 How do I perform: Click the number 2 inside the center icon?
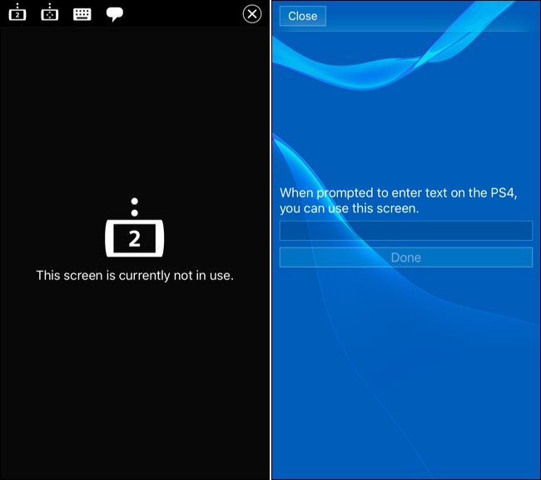(135, 239)
